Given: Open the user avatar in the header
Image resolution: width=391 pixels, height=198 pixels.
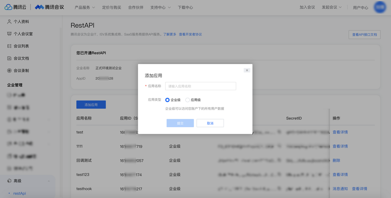Looking at the screenshot, I should coord(380,7).
